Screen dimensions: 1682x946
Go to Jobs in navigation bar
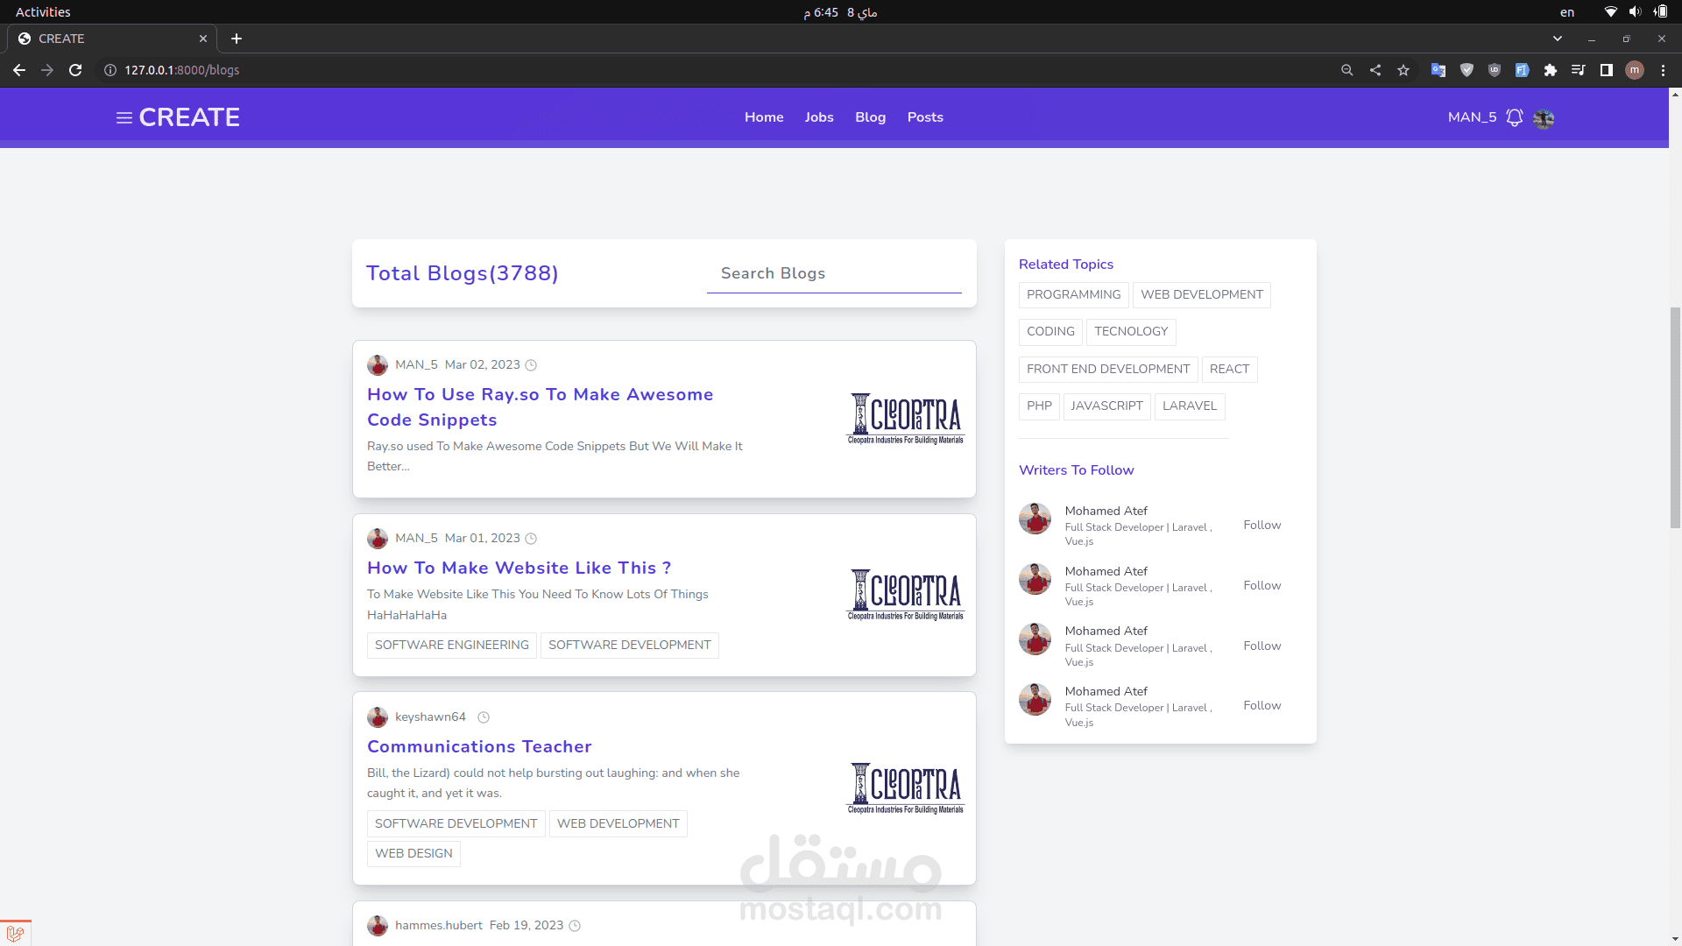(818, 117)
